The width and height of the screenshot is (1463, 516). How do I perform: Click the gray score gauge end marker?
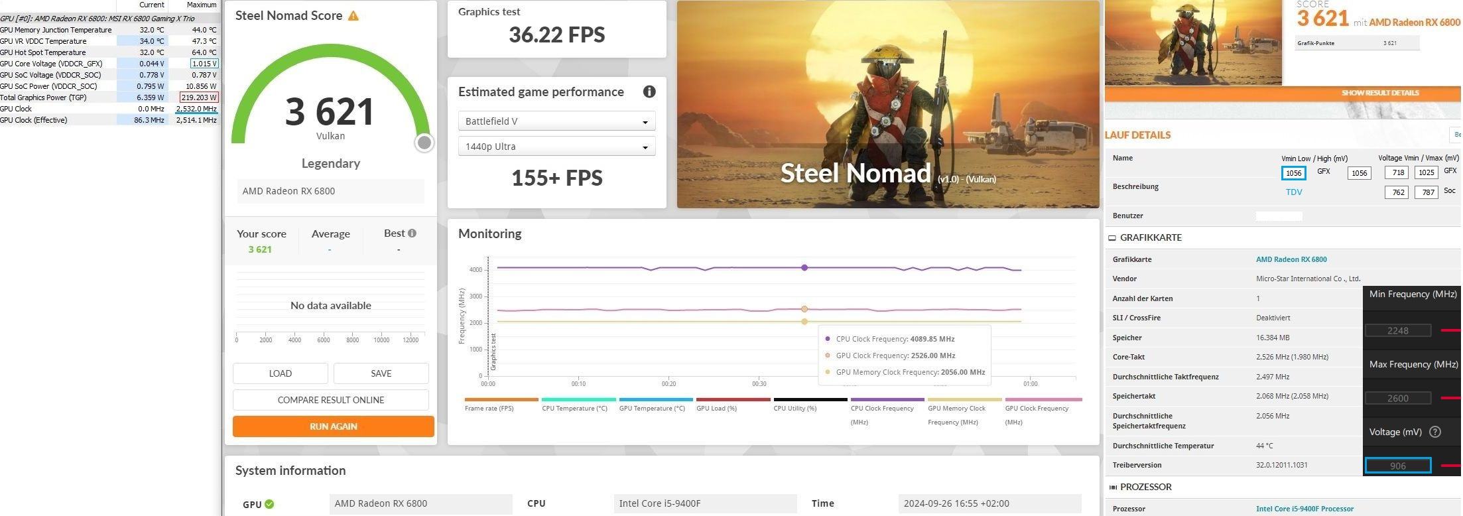(x=424, y=143)
